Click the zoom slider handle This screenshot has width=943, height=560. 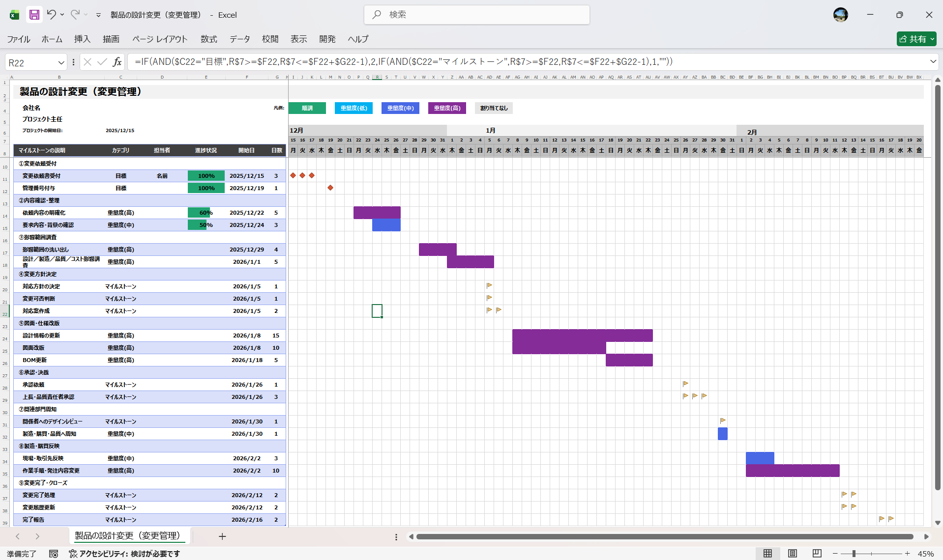pos(854,554)
